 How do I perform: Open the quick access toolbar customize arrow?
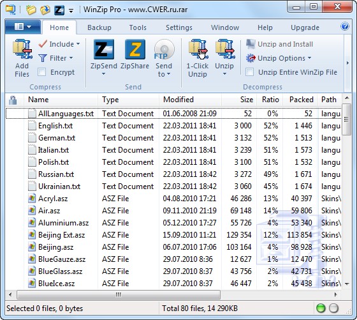pos(71,10)
